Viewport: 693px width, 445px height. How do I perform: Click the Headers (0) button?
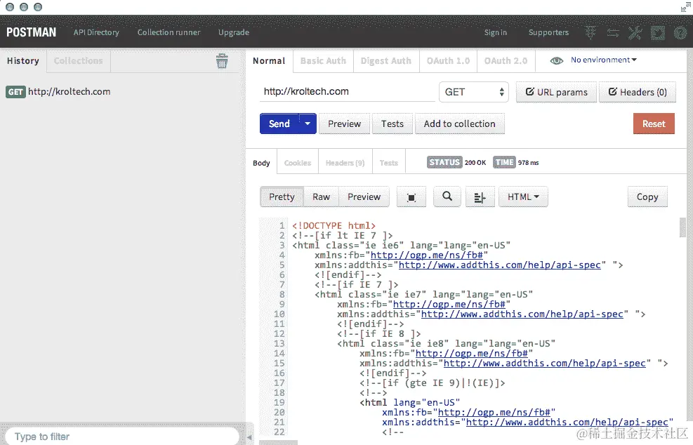pos(638,92)
